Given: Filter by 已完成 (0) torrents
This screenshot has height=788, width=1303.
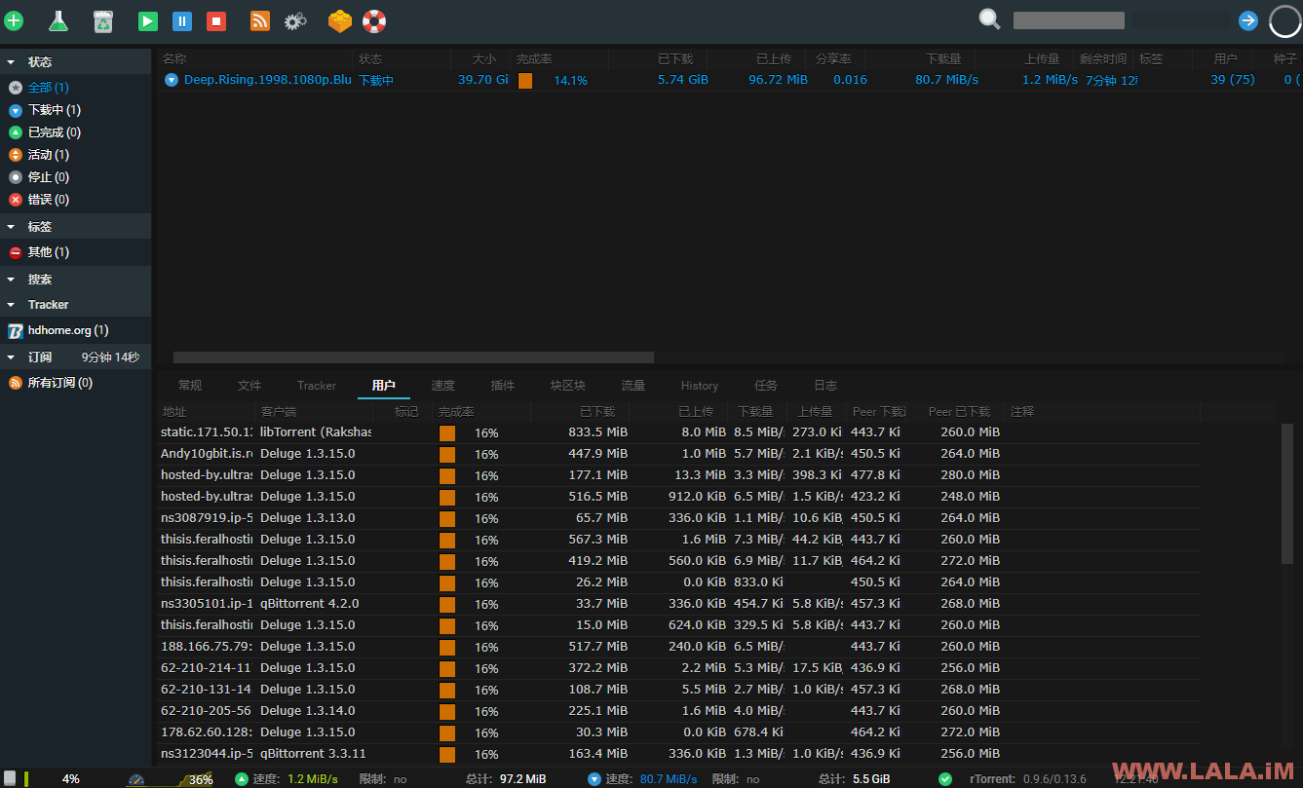Looking at the screenshot, I should click(x=55, y=132).
